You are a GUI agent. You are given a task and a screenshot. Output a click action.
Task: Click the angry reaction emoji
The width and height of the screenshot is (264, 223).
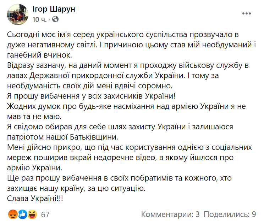[x=12, y=214]
